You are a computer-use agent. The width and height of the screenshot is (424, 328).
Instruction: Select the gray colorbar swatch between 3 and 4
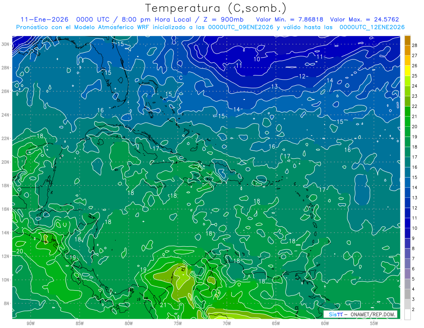pyautogui.click(x=407, y=294)
